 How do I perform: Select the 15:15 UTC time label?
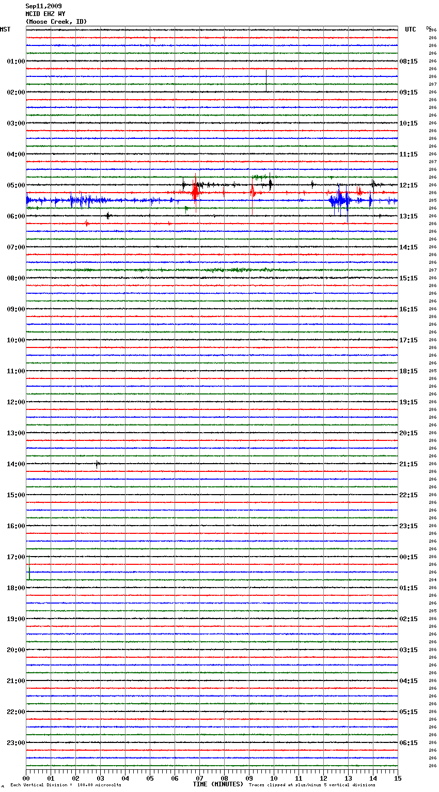409,278
